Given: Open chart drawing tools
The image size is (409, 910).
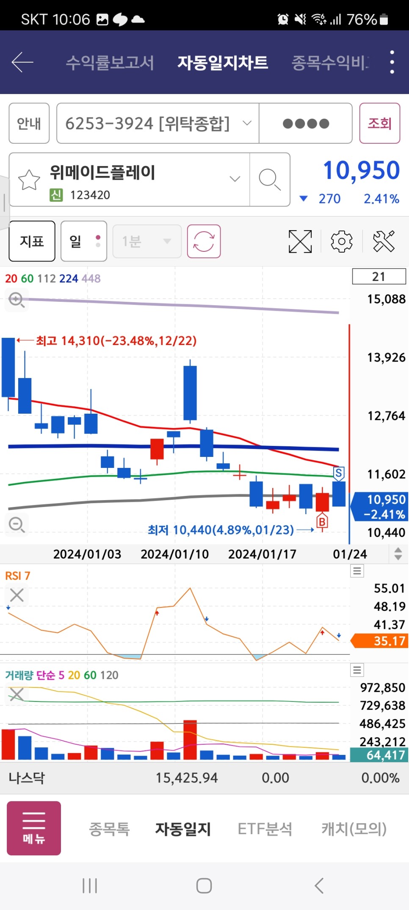Looking at the screenshot, I should click(x=384, y=241).
